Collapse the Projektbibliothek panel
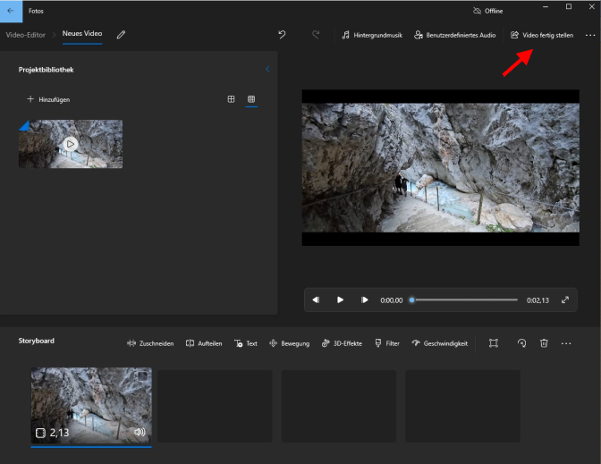Viewport: 601px width, 464px height. click(267, 69)
